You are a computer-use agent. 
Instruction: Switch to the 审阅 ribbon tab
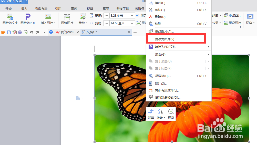tap(74, 8)
